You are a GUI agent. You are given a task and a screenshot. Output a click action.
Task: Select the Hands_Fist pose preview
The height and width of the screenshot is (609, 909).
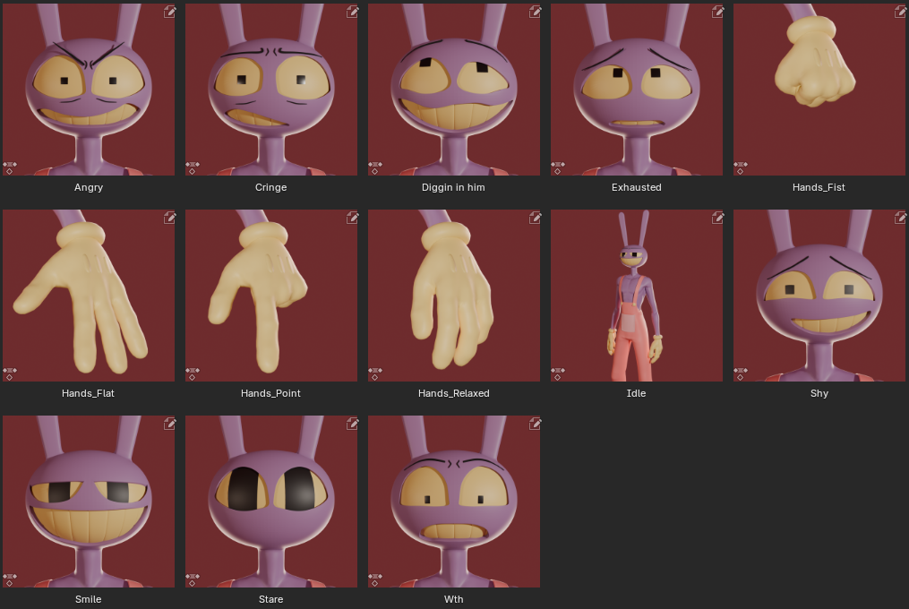click(819, 90)
